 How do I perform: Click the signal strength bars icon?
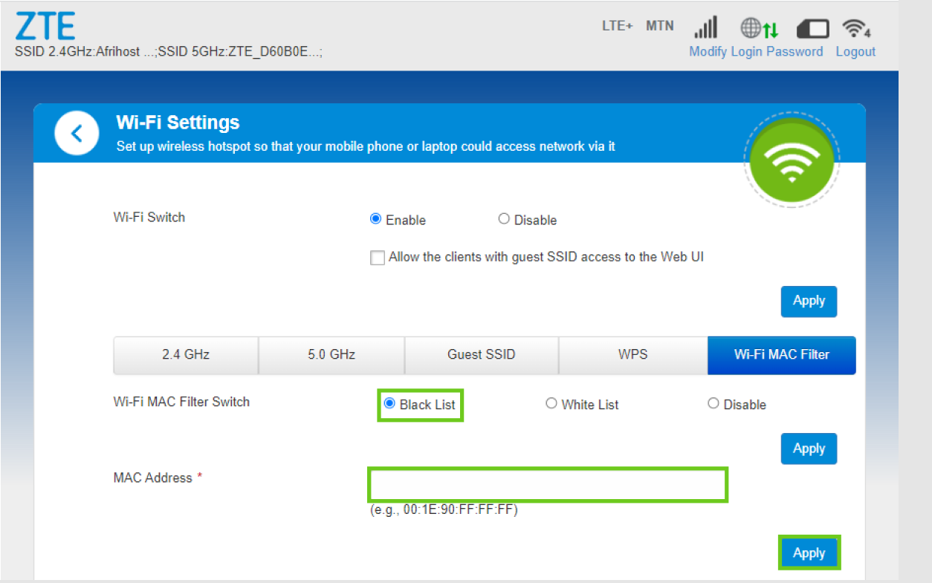click(705, 27)
